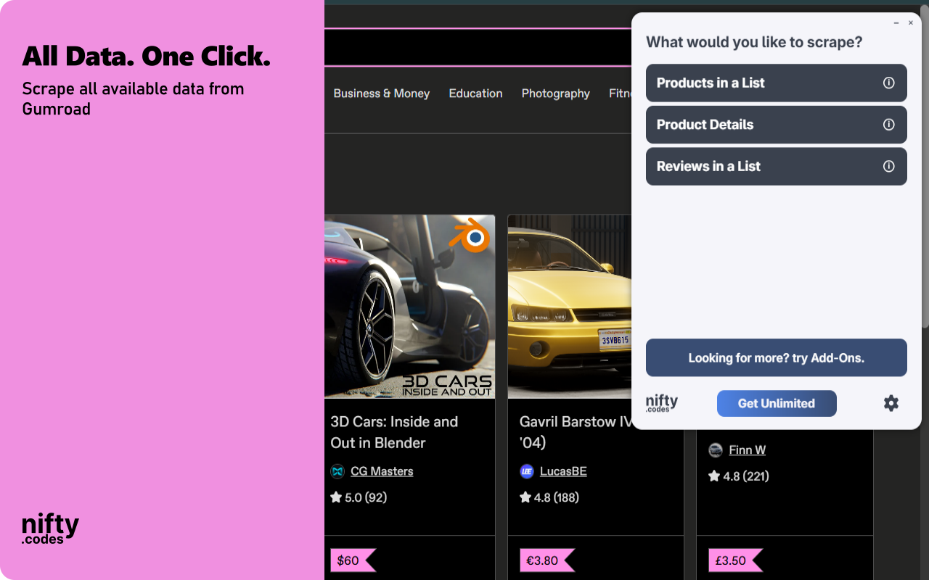The width and height of the screenshot is (929, 580).
Task: Open Add-Ons via the Looking for more button
Action: click(776, 357)
